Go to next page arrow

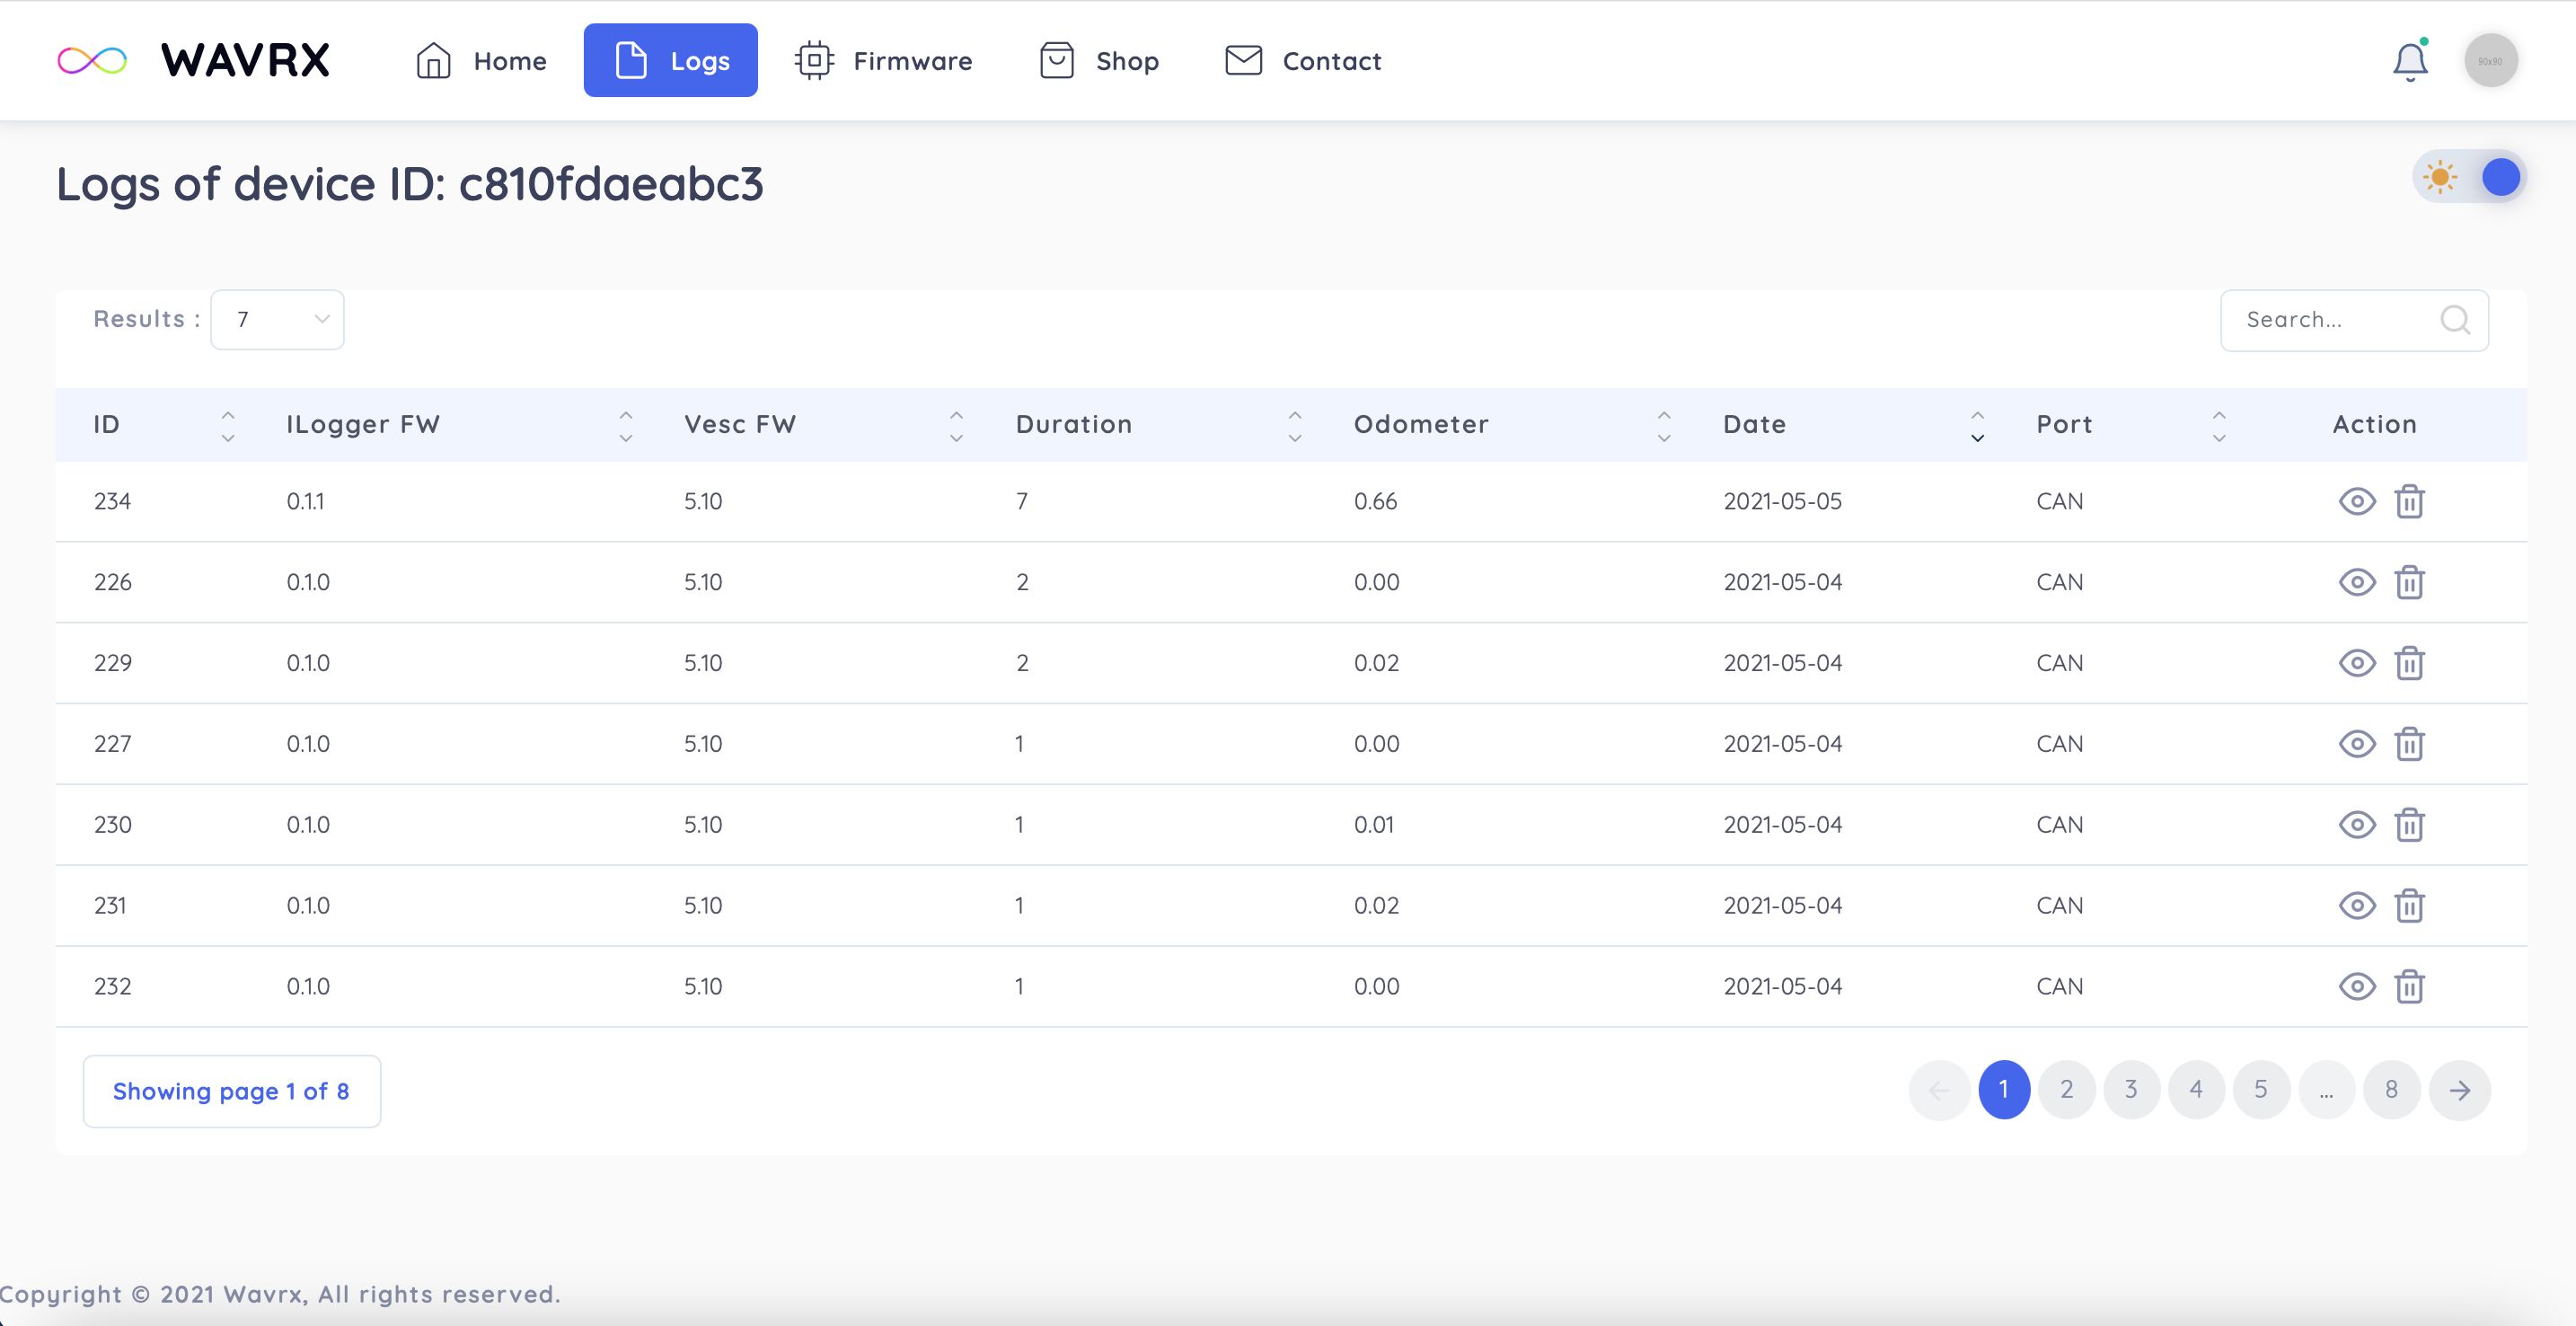[x=2459, y=1090]
